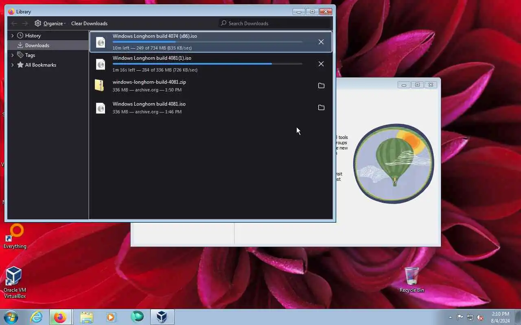Click the History clock icon in sidebar

click(20, 35)
